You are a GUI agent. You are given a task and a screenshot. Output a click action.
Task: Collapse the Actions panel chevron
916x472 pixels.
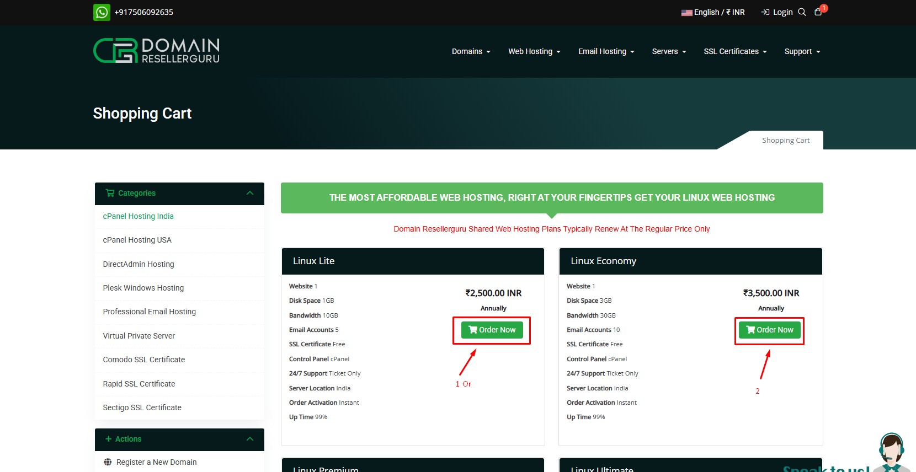pos(250,439)
